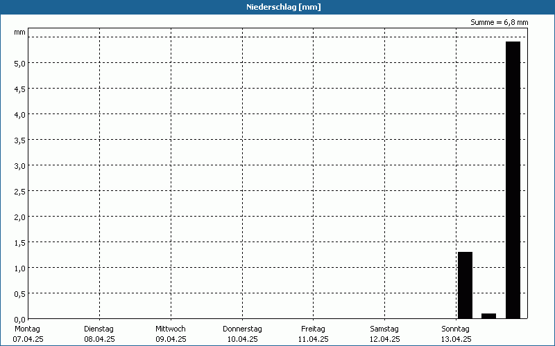Click the Samstag 12.04.25 axis label

pos(384,334)
